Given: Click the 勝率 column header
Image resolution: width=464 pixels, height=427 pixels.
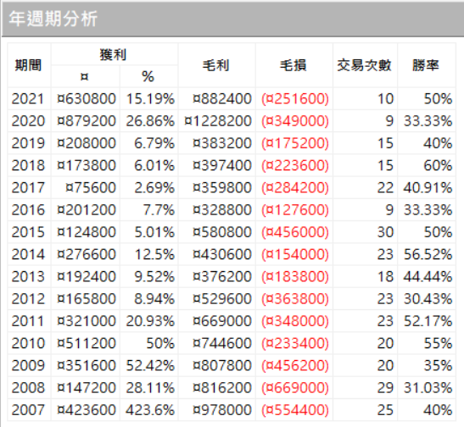Looking at the screenshot, I should 426,65.
